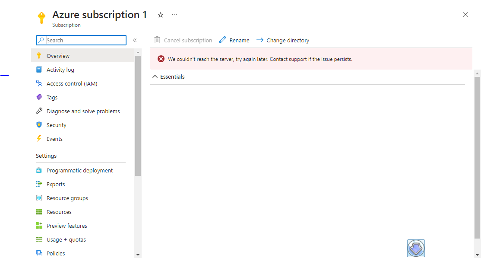The height and width of the screenshot is (258, 481).
Task: Toggle favorite star for the subscription
Action: 160,14
